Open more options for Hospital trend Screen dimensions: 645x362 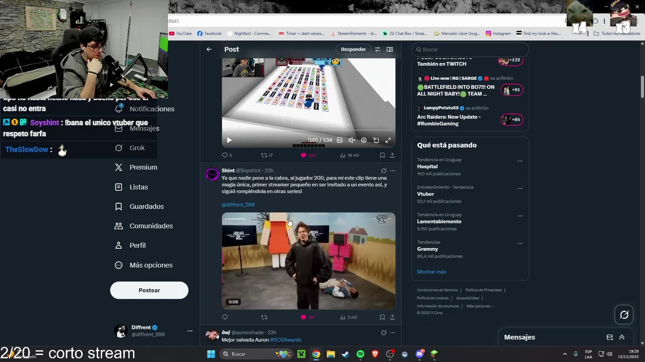pyautogui.click(x=520, y=161)
